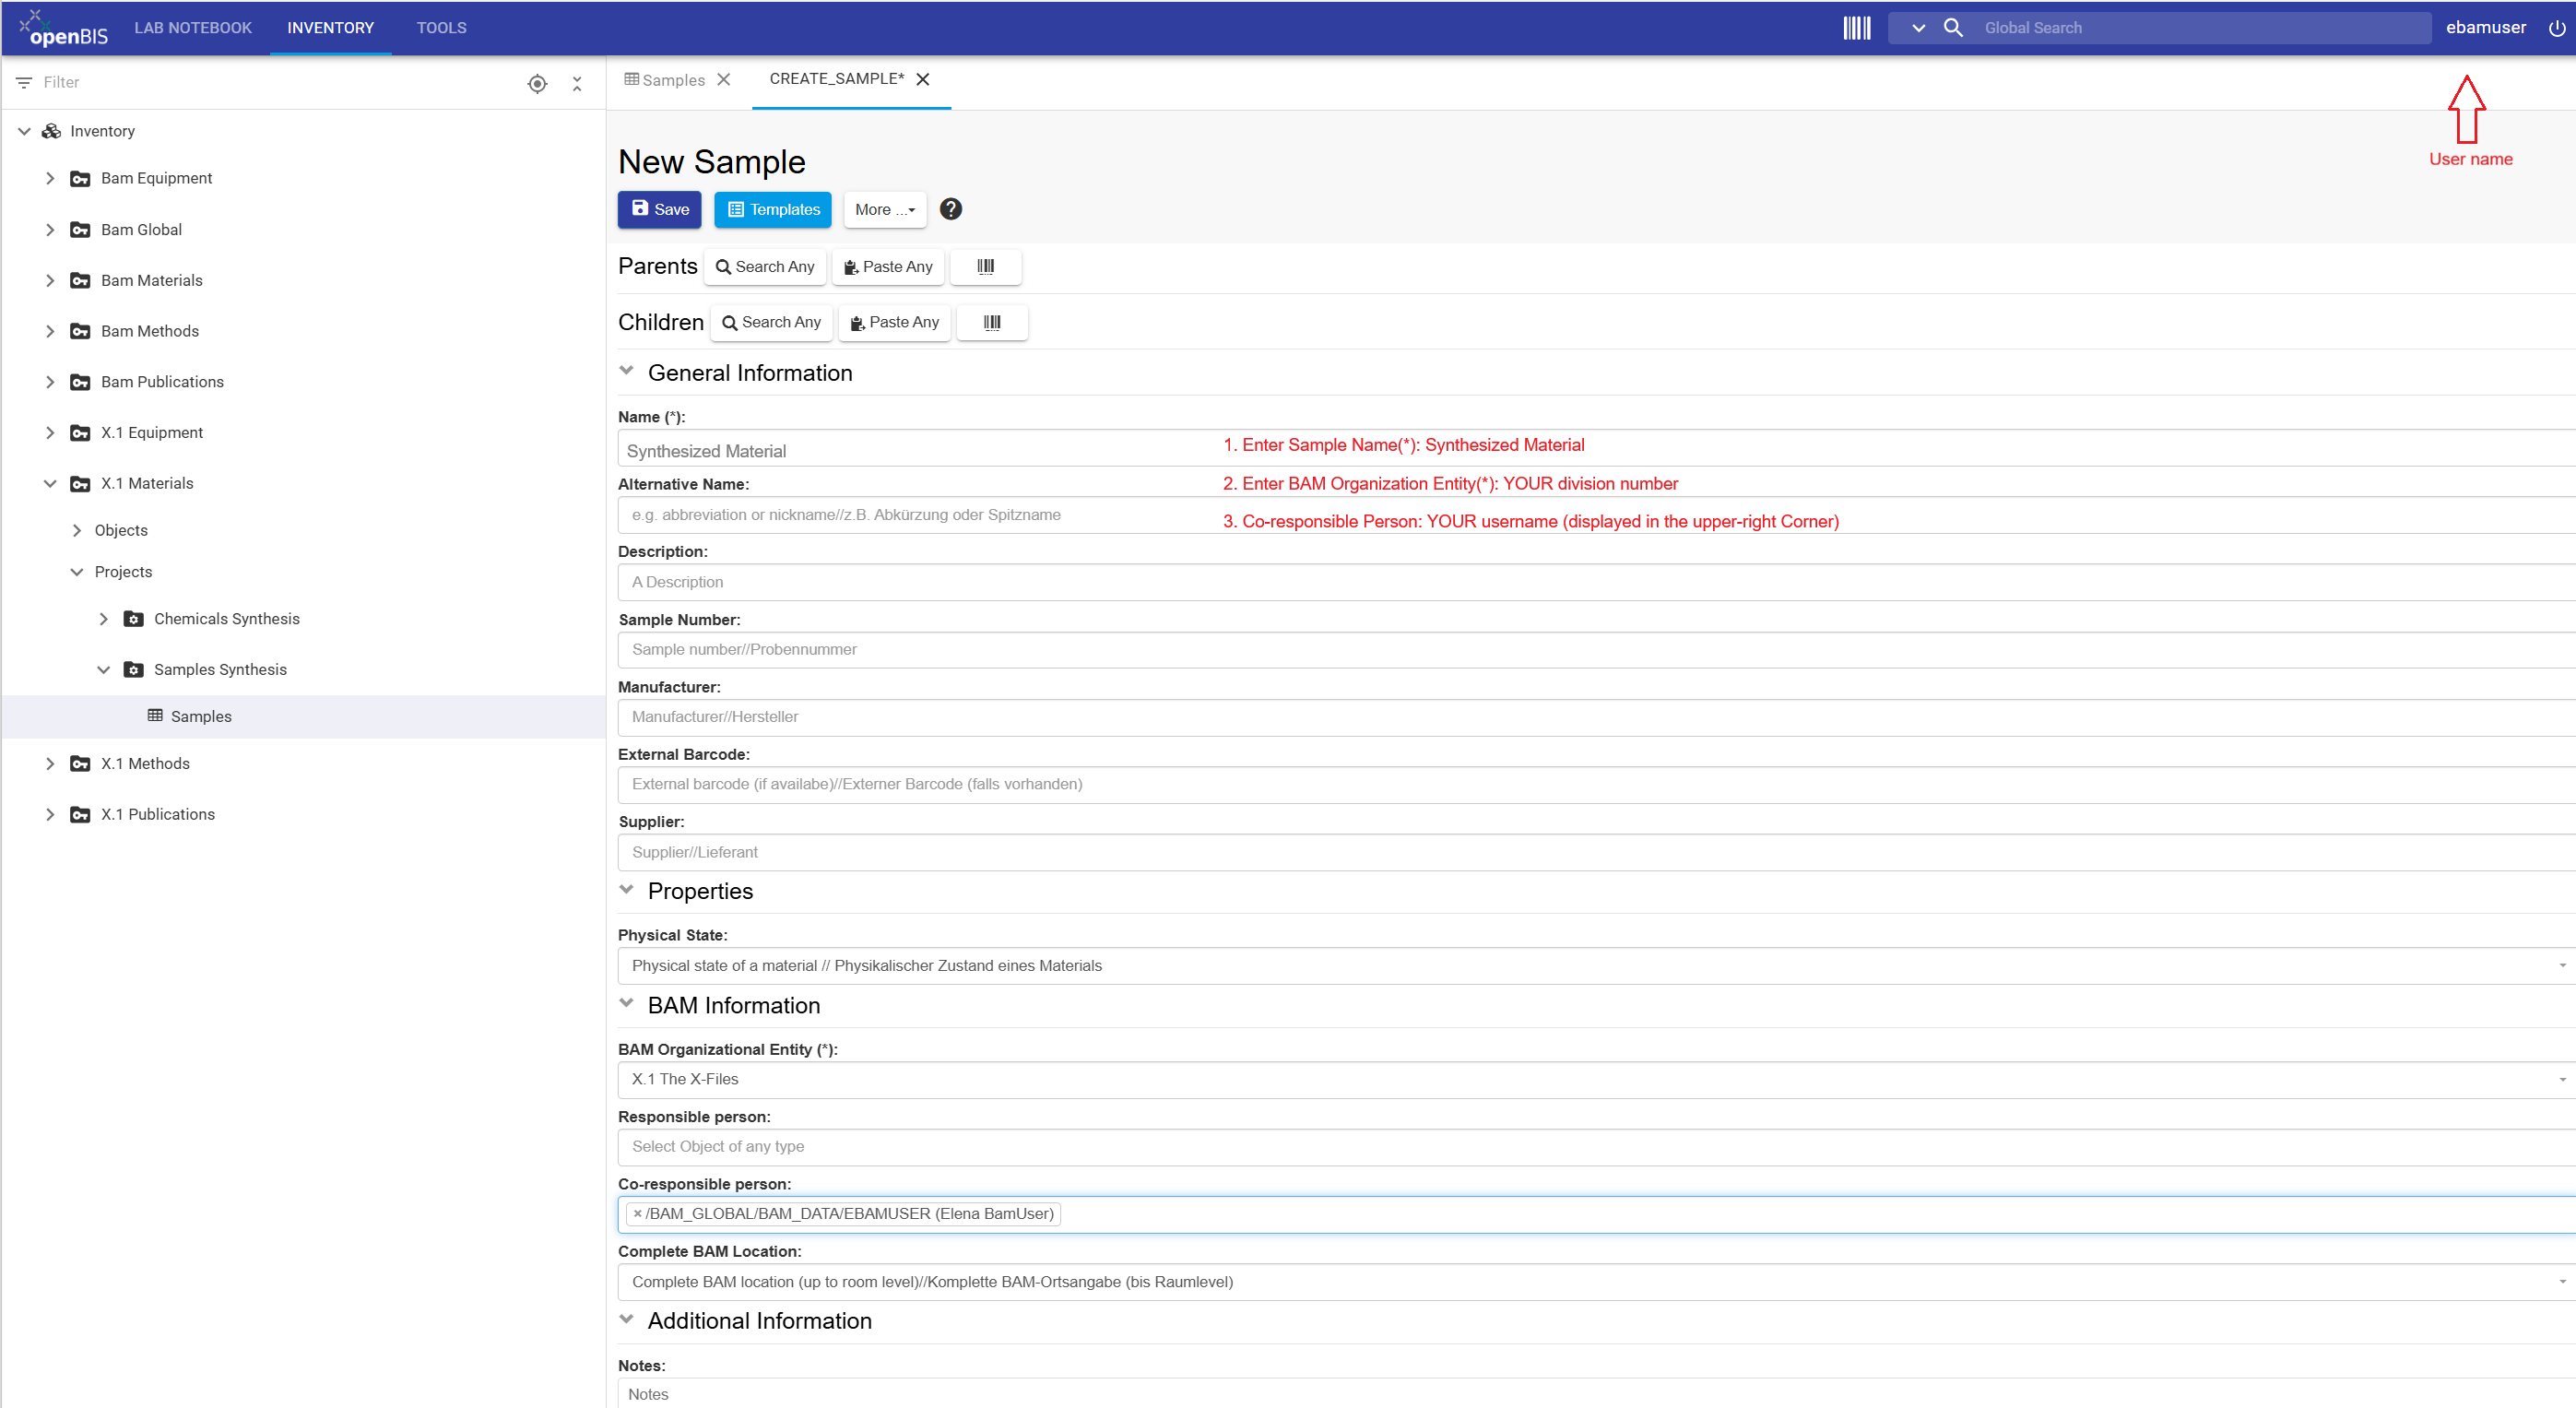Close the CREATE_SAMPLE tab

pos(923,79)
